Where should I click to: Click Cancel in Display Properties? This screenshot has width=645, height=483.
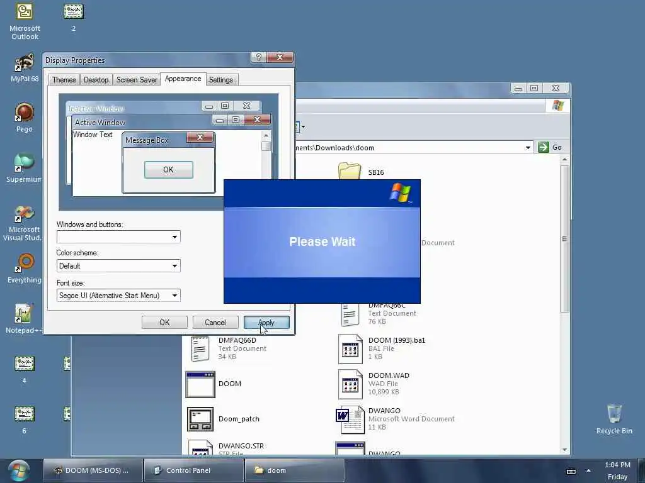click(x=215, y=323)
